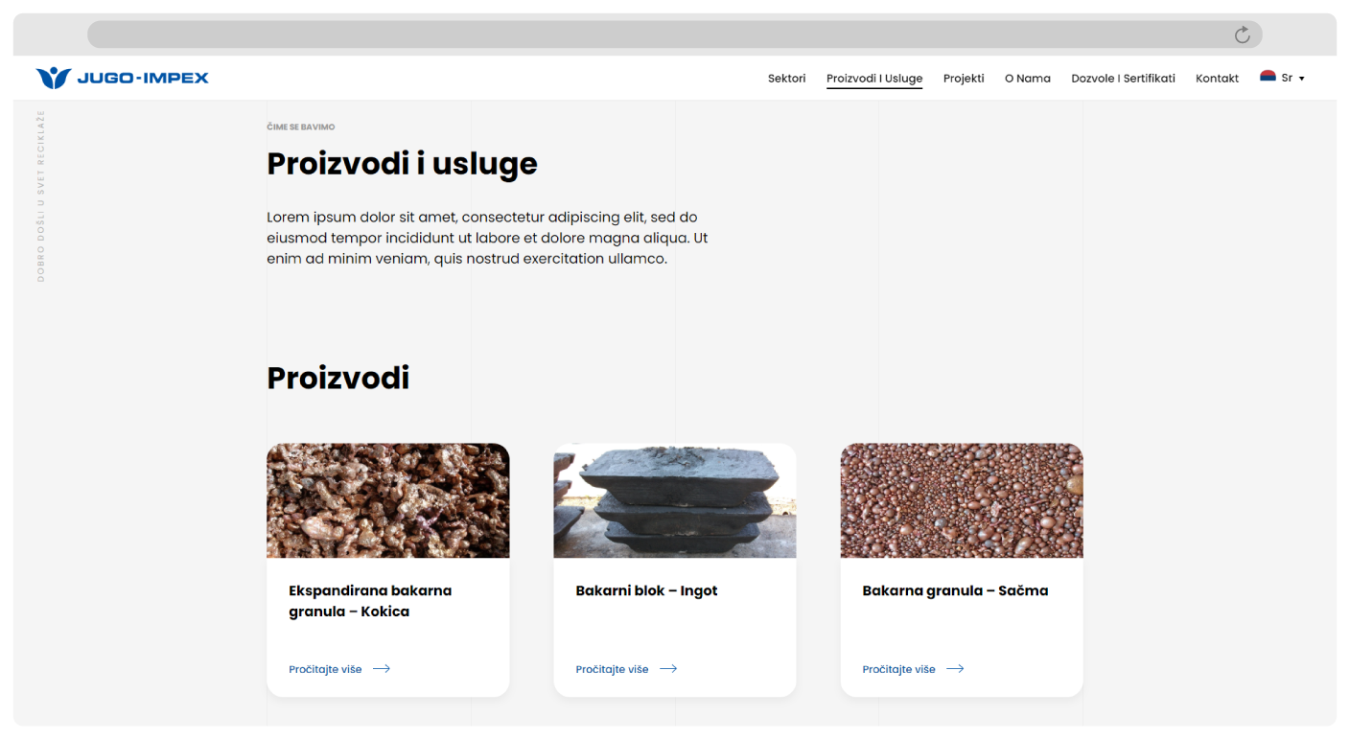Select the Proizvodi I Usluge nav item
Viewport: 1350px width, 739px height.
874,78
